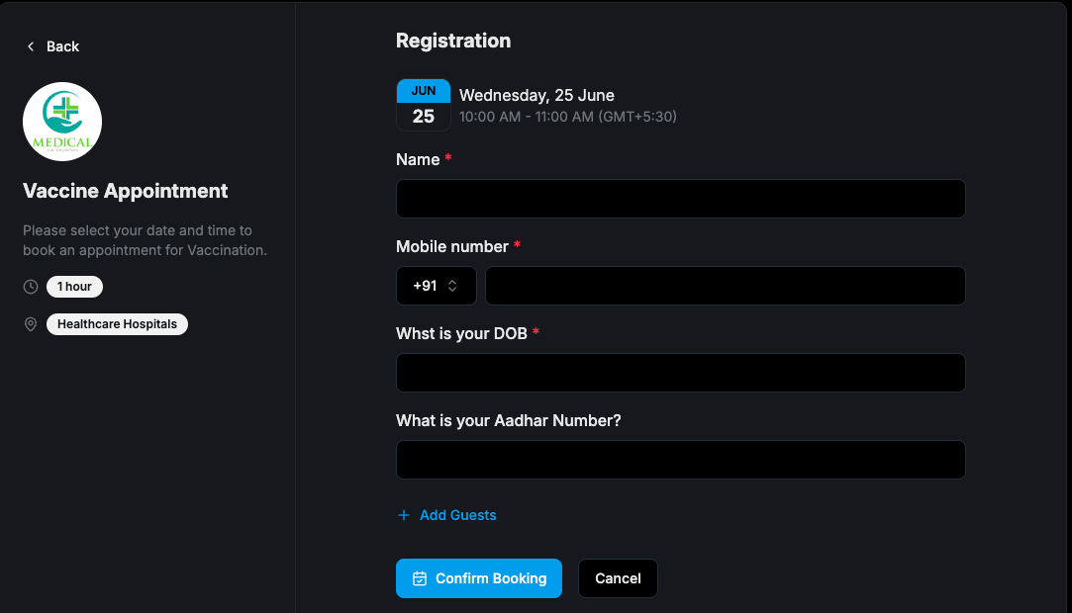The height and width of the screenshot is (613, 1072).
Task: Click the Confirm Booking button
Action: click(x=478, y=578)
